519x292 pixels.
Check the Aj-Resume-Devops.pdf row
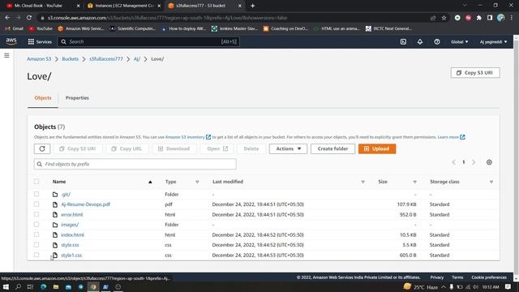[36, 204]
